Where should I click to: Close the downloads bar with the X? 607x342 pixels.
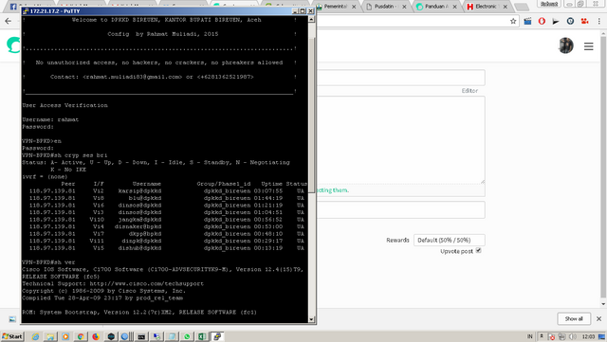tap(598, 318)
